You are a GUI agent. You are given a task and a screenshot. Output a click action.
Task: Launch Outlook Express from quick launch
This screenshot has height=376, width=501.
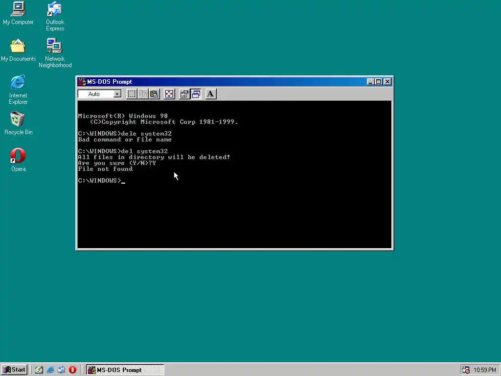click(61, 370)
